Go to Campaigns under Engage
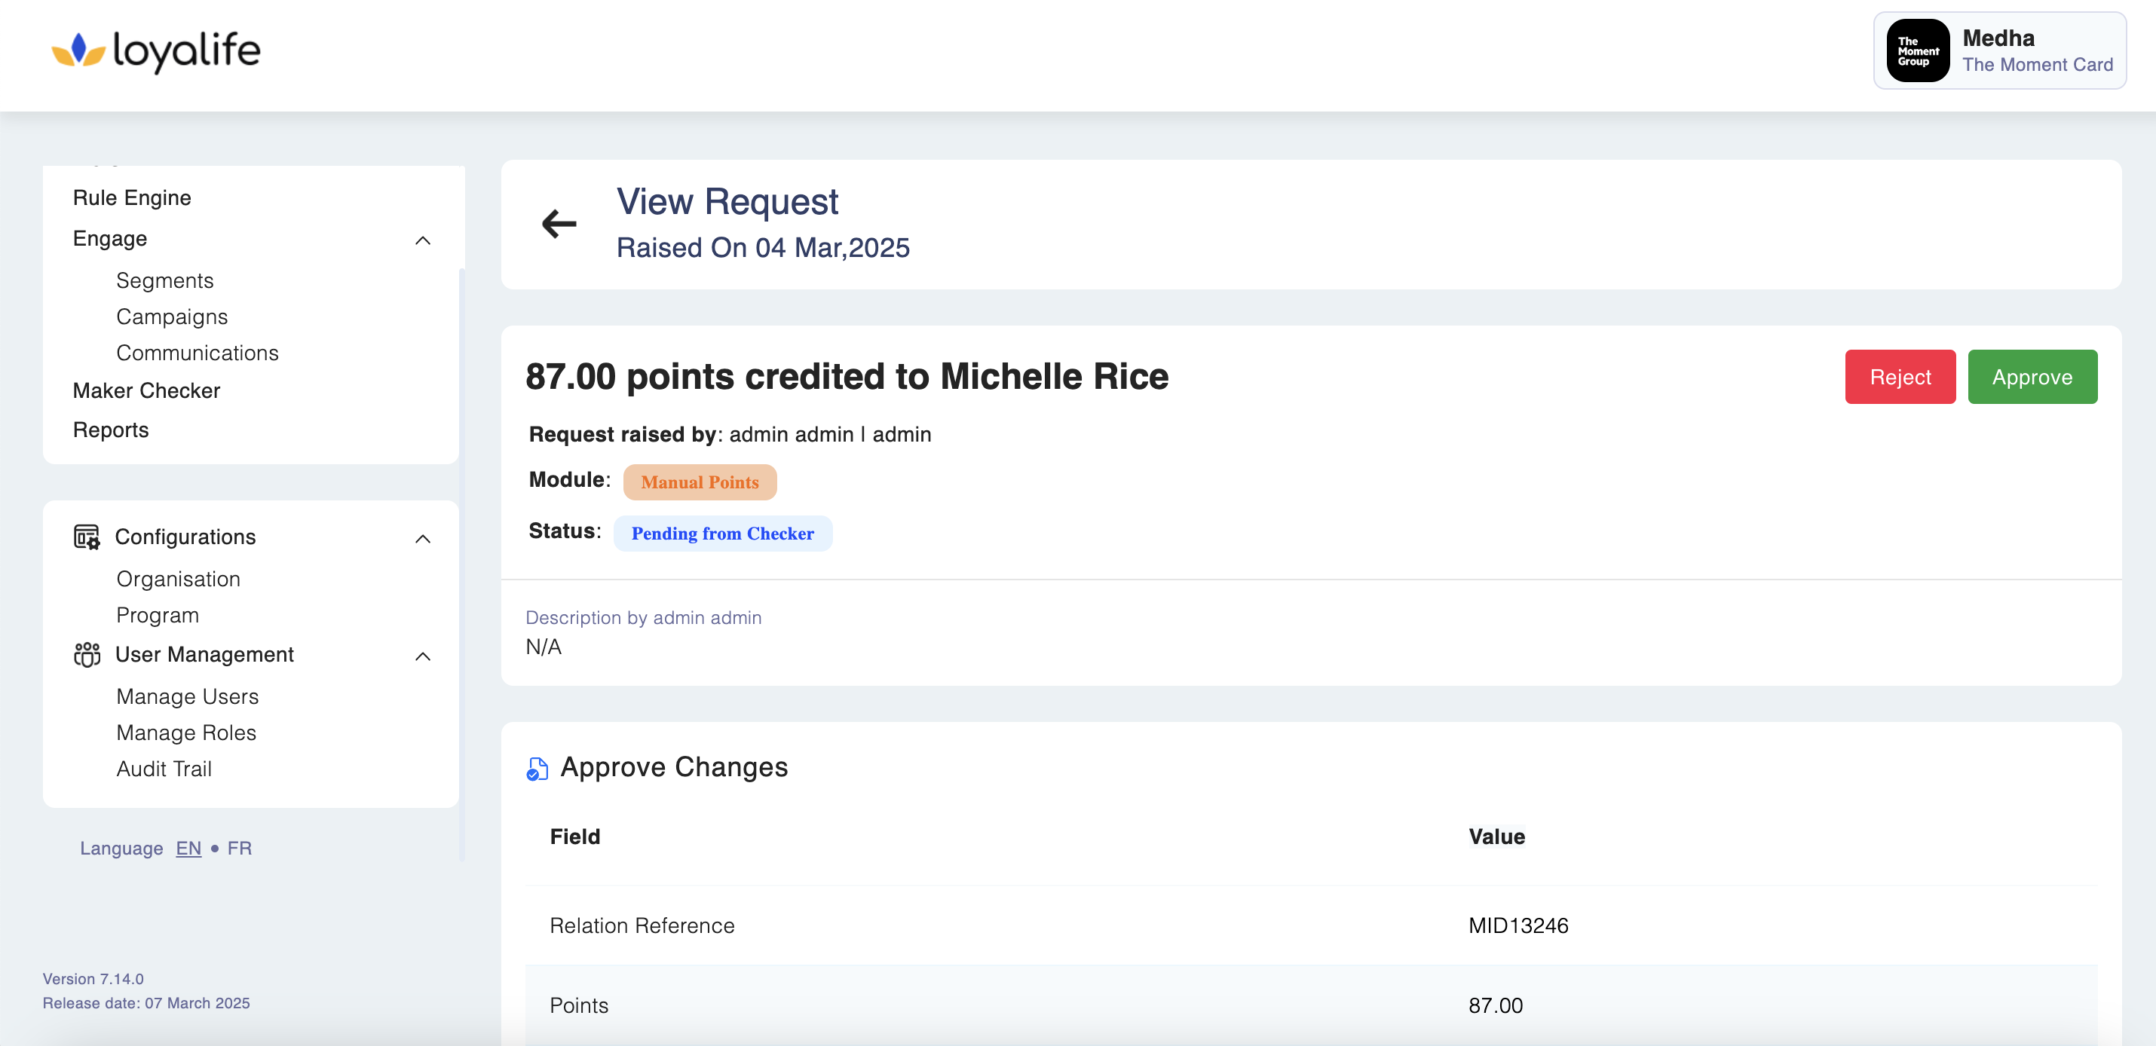 click(x=172, y=317)
